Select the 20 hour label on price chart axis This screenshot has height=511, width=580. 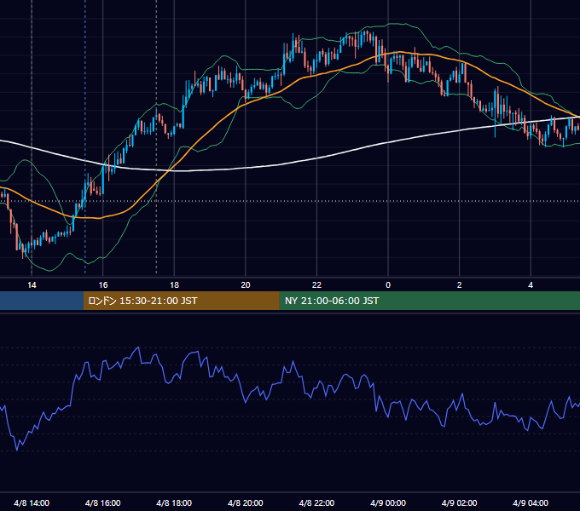[246, 285]
